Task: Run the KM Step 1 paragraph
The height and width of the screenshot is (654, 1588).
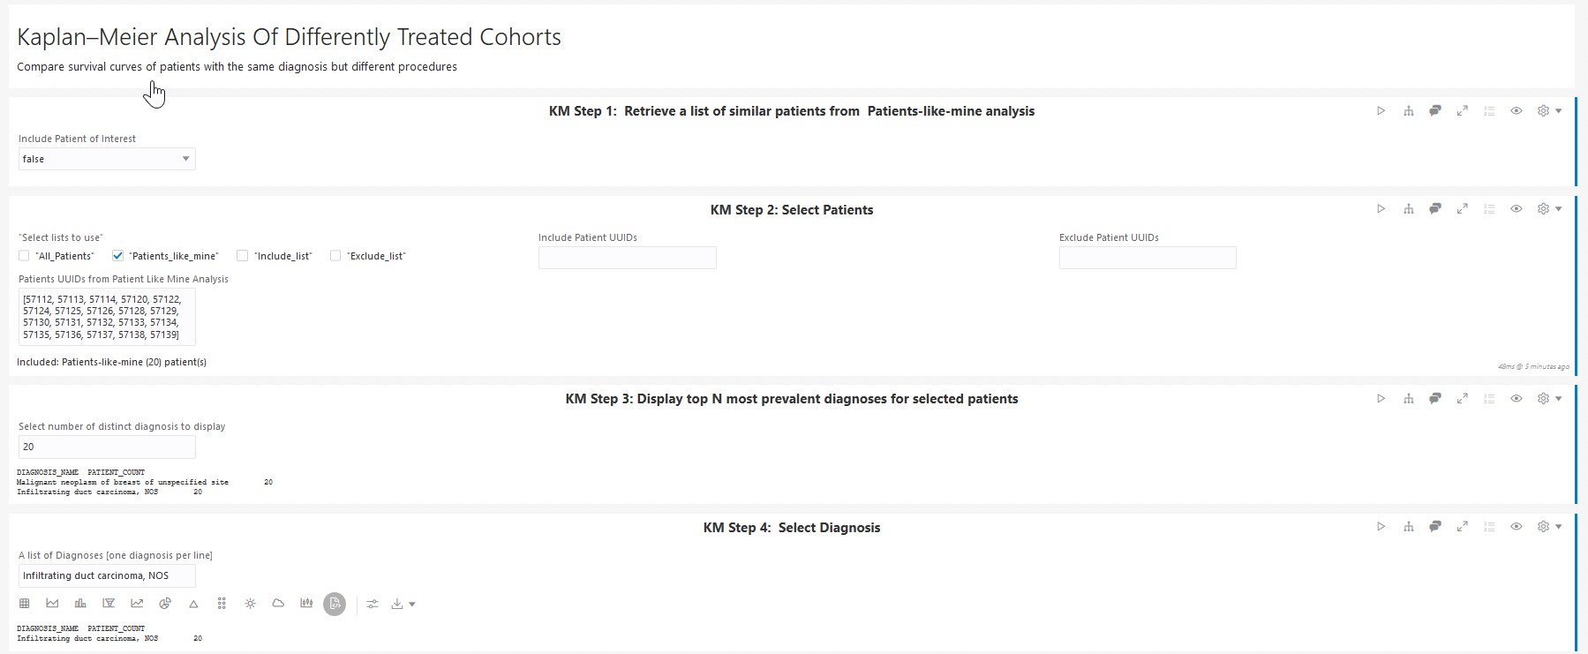Action: click(x=1381, y=111)
